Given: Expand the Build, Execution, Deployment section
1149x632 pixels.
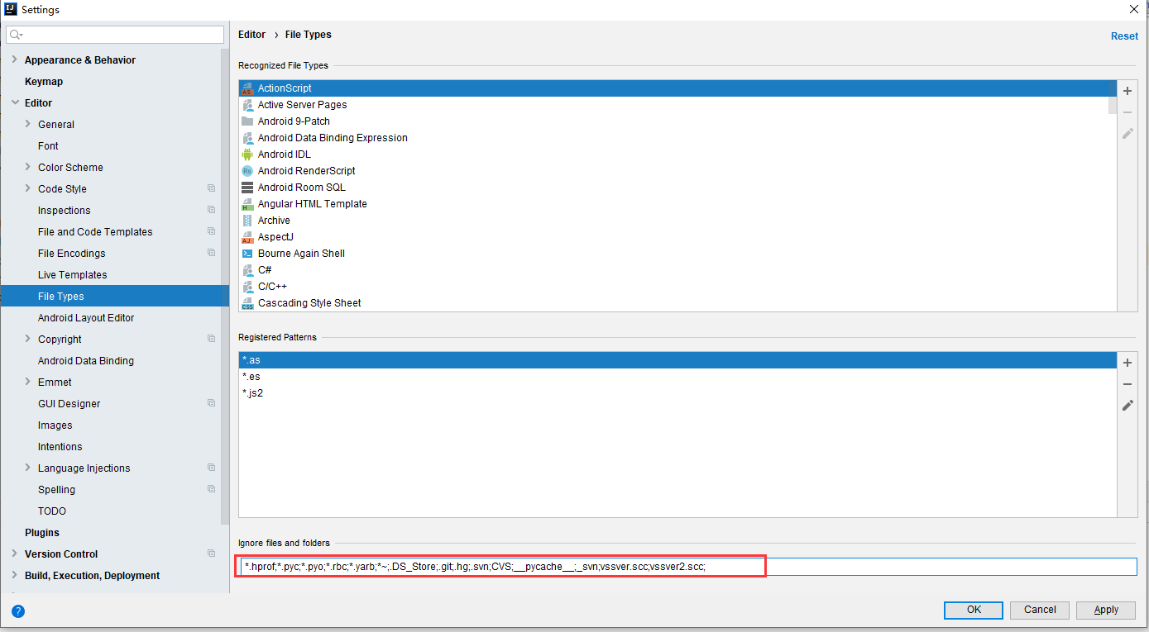Looking at the screenshot, I should [15, 575].
